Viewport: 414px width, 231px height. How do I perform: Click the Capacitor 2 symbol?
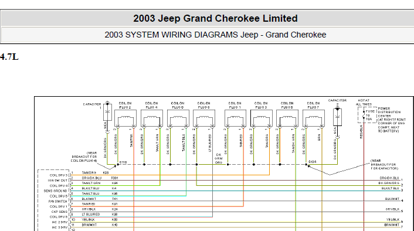click(x=337, y=117)
